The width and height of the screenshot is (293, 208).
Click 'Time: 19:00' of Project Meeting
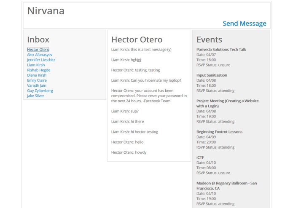pyautogui.click(x=206, y=116)
